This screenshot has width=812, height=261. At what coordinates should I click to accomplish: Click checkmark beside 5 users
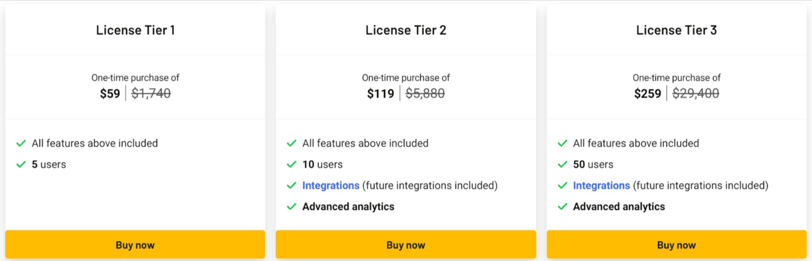pos(21,164)
